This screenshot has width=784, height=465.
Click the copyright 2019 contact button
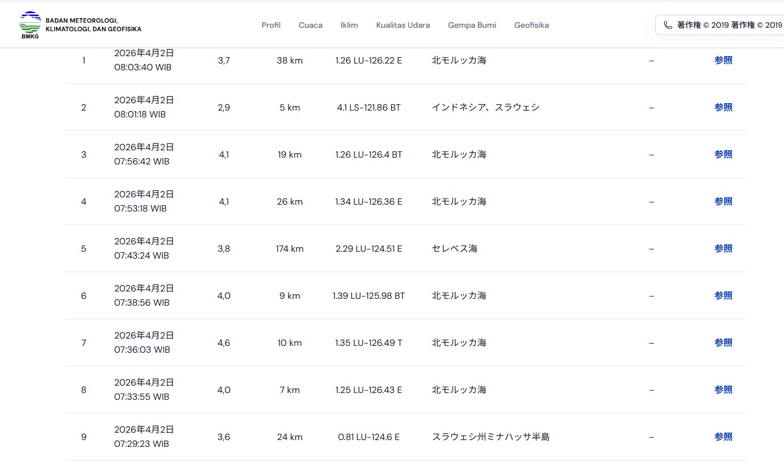pyautogui.click(x=721, y=25)
